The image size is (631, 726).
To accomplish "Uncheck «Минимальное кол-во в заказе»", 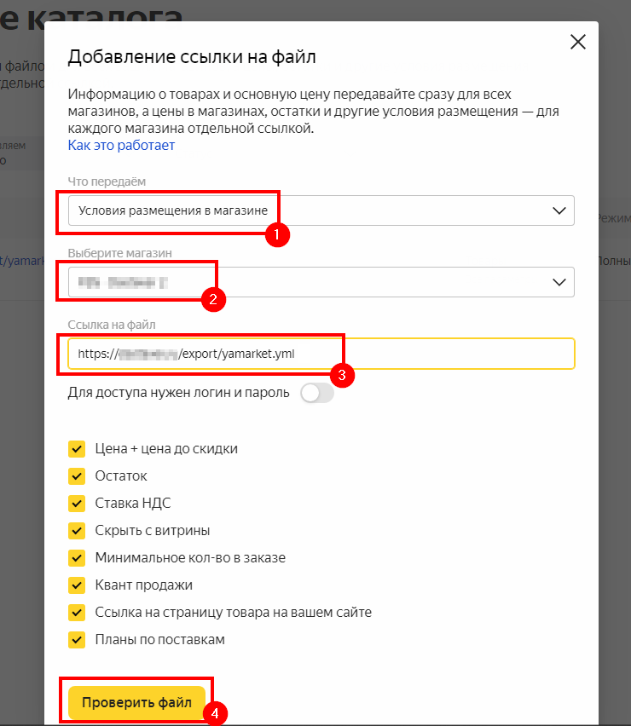I will [x=78, y=557].
